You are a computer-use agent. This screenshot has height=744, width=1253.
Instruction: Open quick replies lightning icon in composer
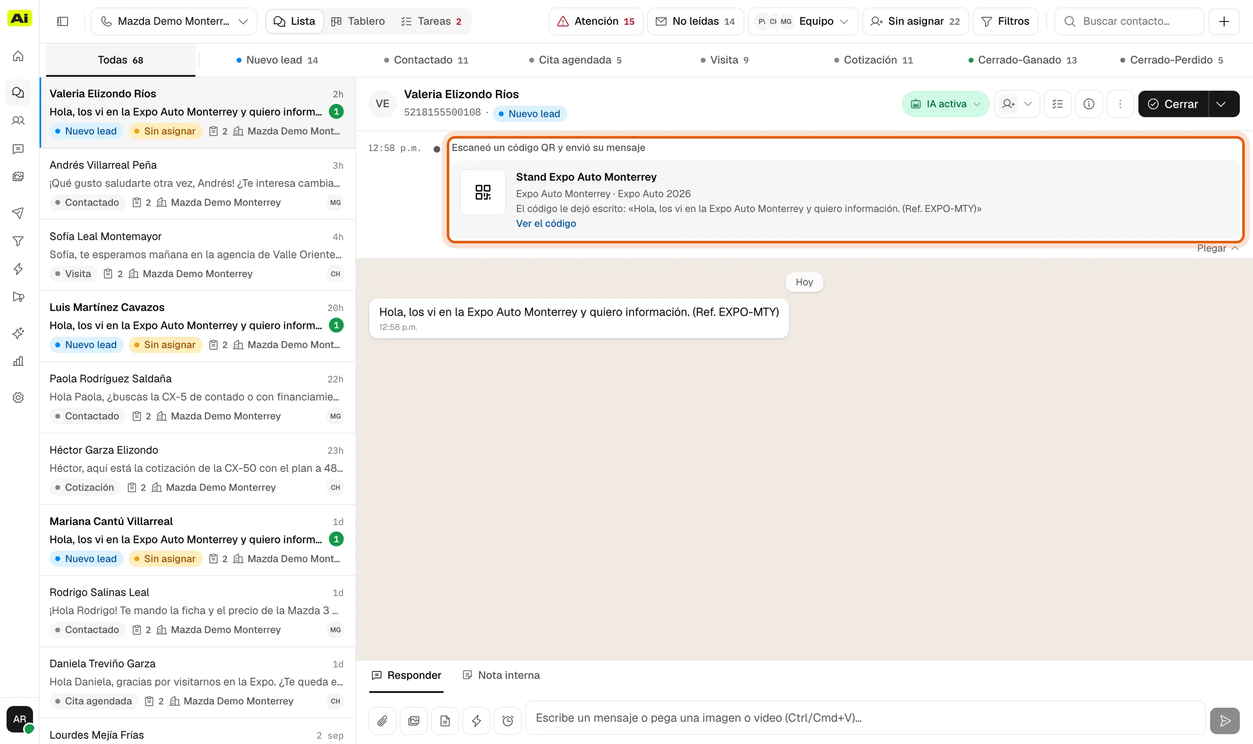476,721
